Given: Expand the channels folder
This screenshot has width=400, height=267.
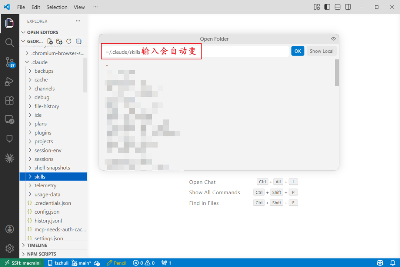Looking at the screenshot, I should (x=53, y=89).
